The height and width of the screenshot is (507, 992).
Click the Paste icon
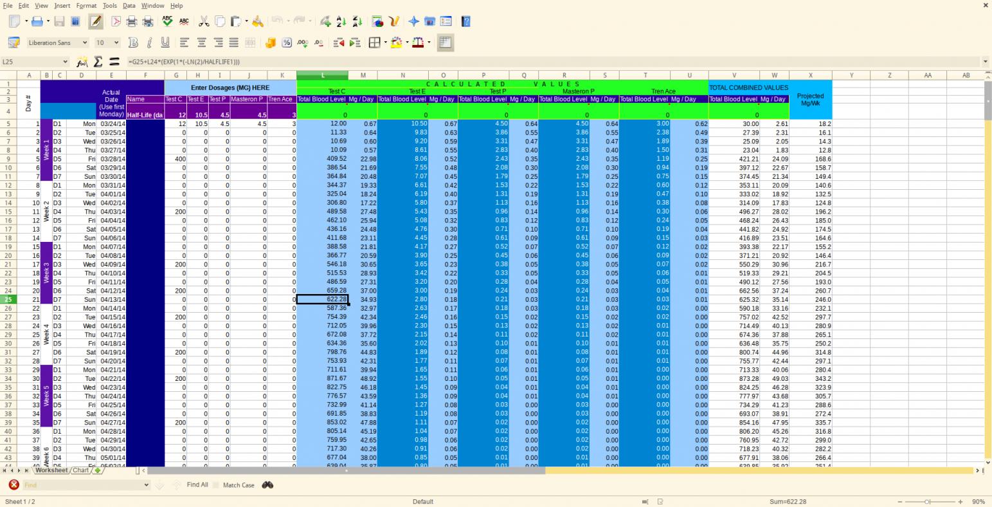pyautogui.click(x=235, y=21)
